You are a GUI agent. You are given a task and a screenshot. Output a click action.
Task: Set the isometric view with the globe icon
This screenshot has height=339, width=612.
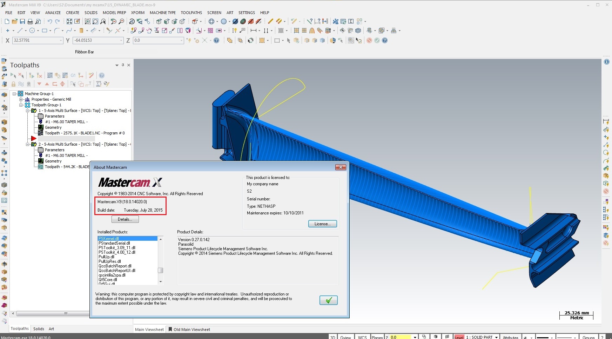click(x=211, y=21)
